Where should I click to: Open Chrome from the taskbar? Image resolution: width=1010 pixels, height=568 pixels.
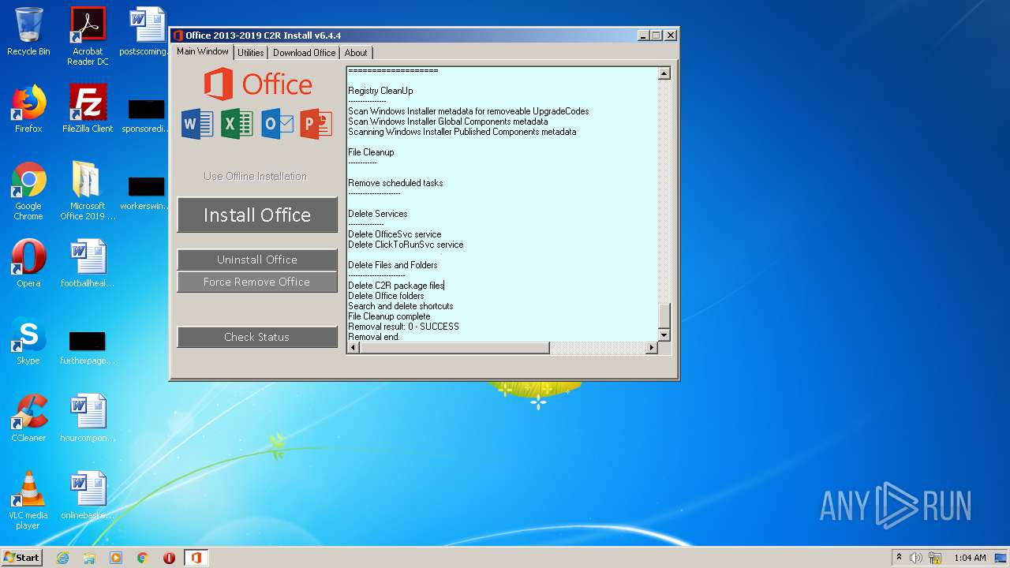143,558
